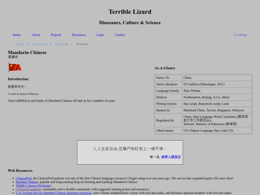The image size is (260, 195).
Task: Open the Links page
Action: (x=100, y=35)
